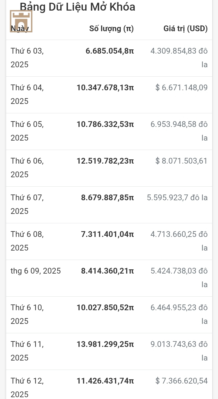Click the value $ 6.671.148,09
This screenshot has width=218, height=399.
182,88
